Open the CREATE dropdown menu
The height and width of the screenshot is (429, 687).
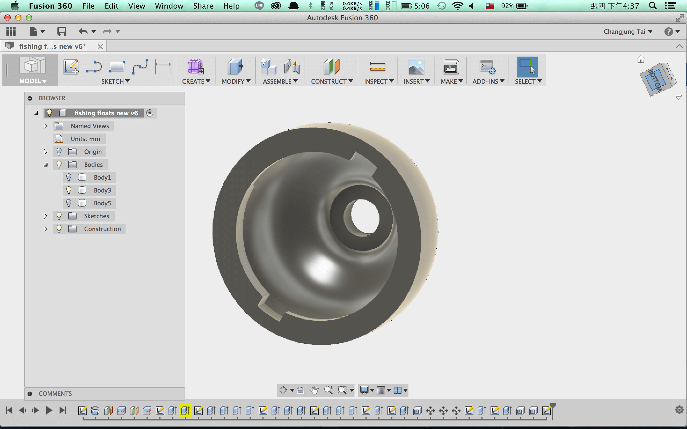(196, 82)
